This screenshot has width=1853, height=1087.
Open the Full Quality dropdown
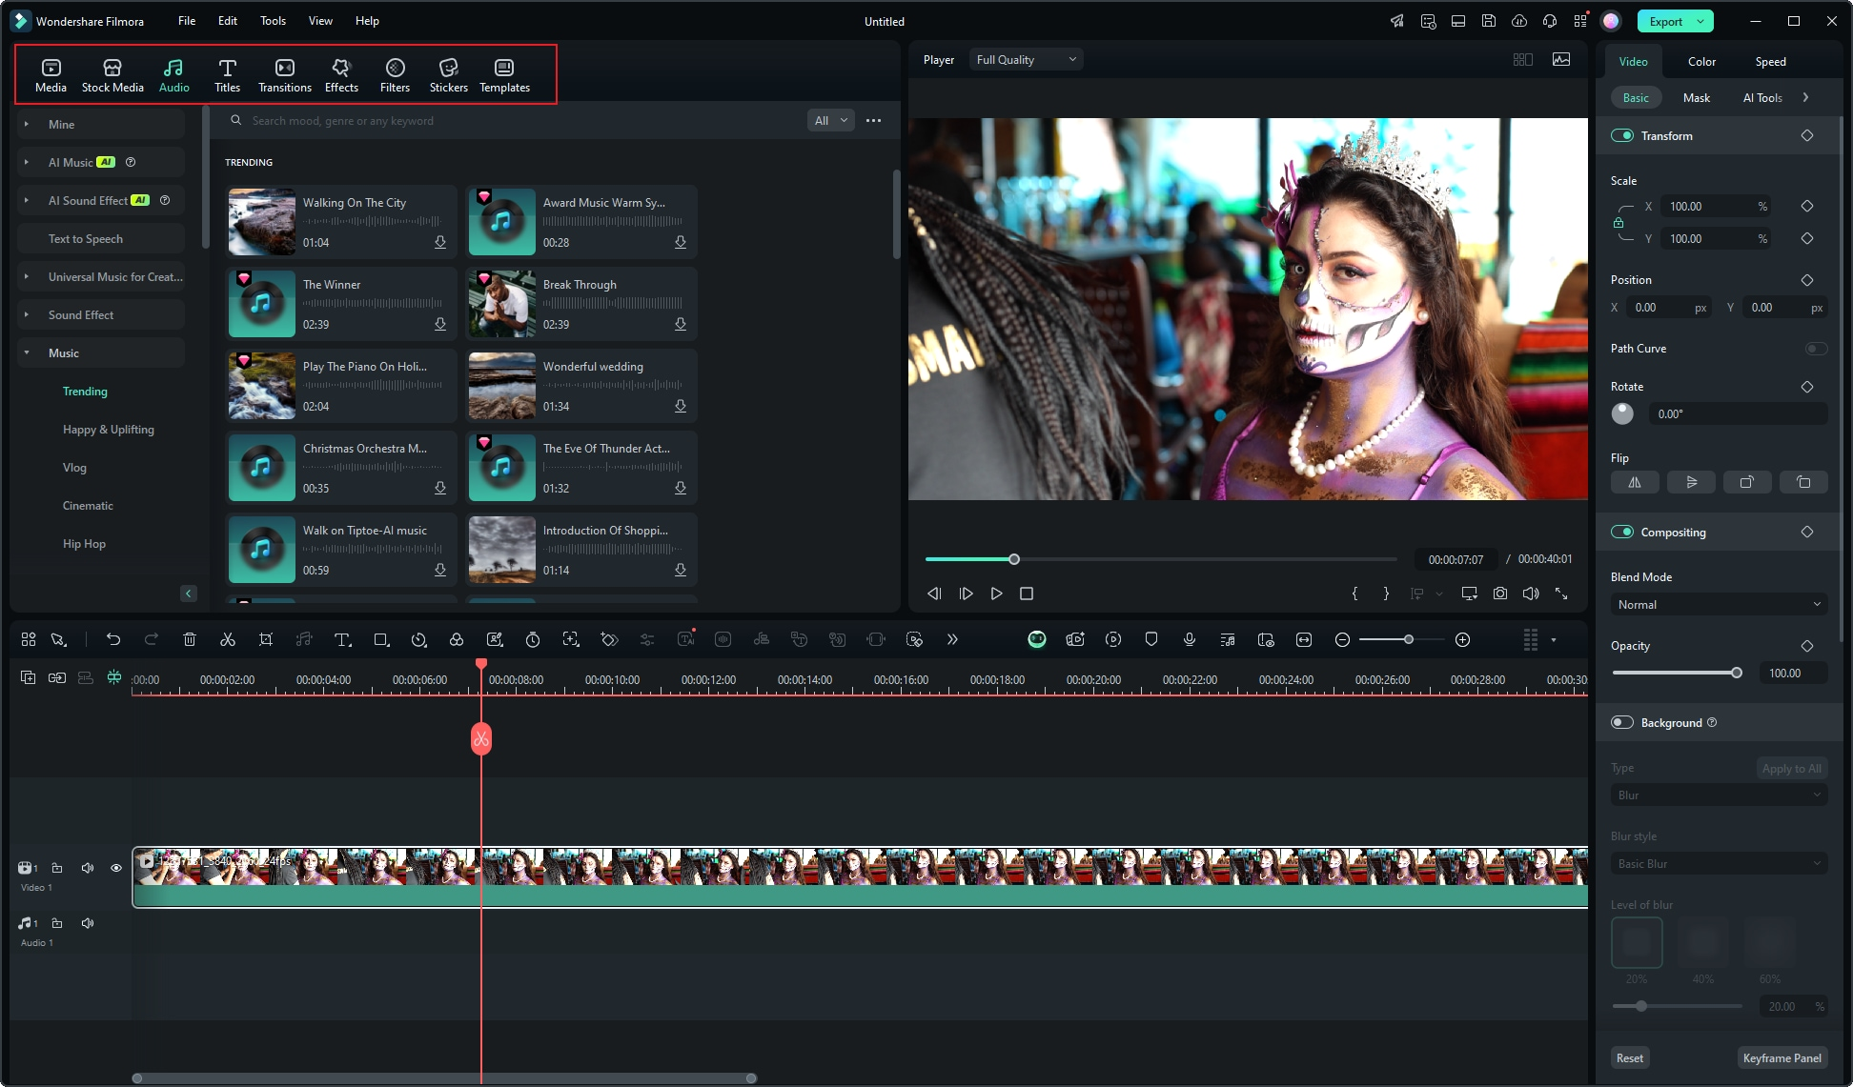point(1027,59)
